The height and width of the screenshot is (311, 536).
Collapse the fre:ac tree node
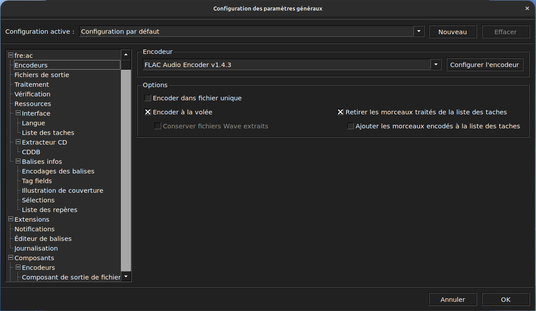click(x=11, y=55)
